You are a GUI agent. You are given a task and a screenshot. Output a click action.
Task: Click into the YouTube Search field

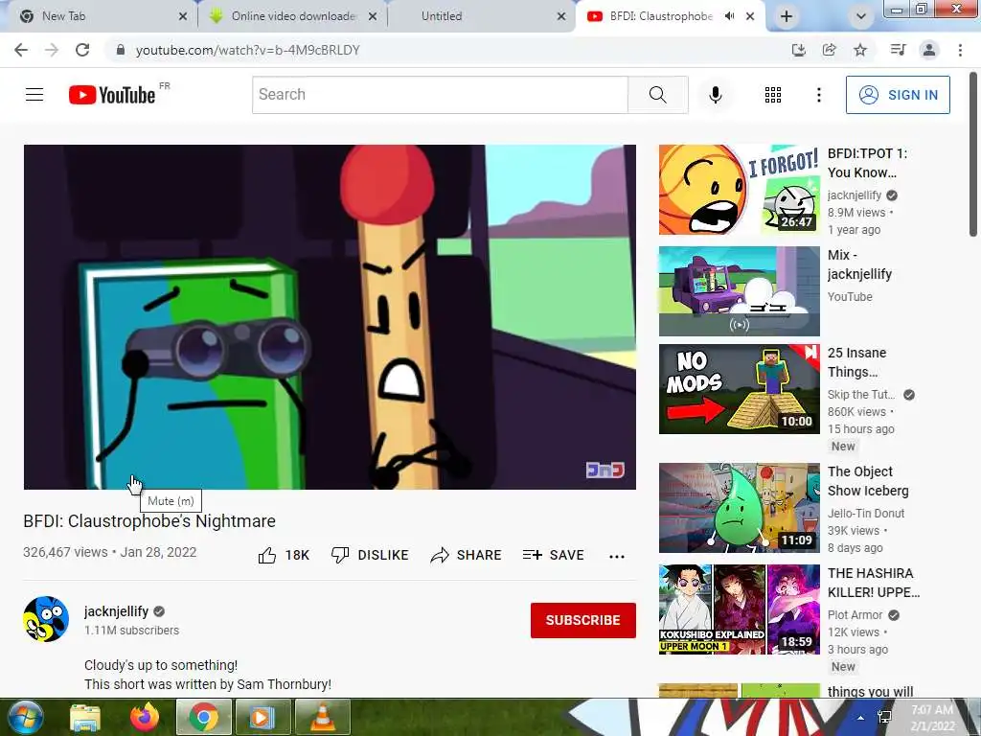[x=440, y=95]
